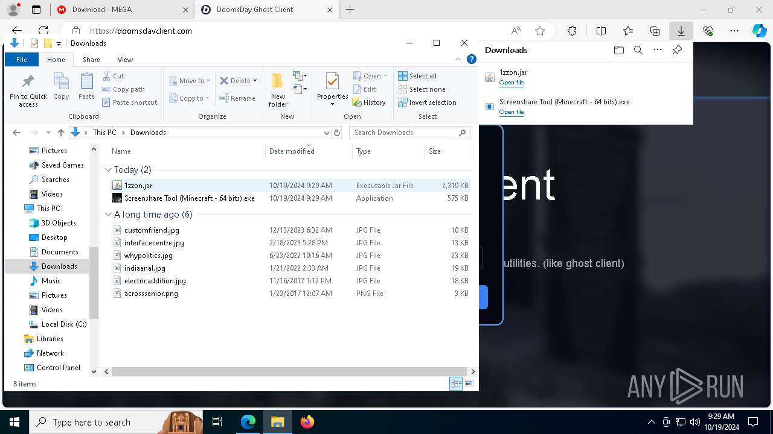Click the Cut command
This screenshot has width=773, height=434.
113,76
